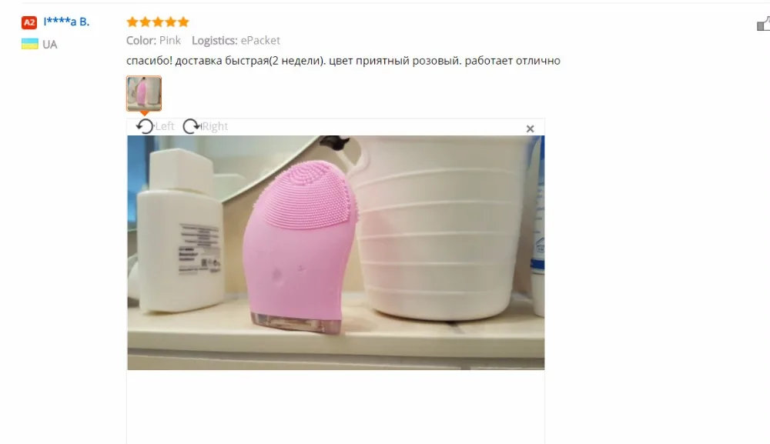Screen dimensions: 770x444
Task: Open reviewer l****a B. profile link
Action: coord(66,22)
